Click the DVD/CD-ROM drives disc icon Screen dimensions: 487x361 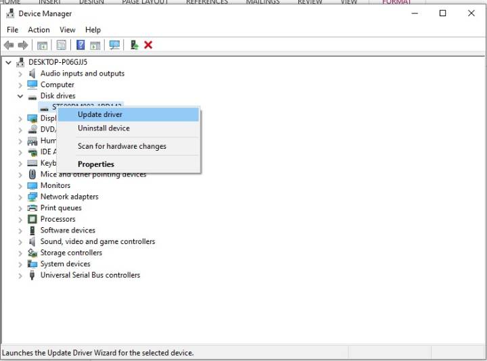pos(32,129)
